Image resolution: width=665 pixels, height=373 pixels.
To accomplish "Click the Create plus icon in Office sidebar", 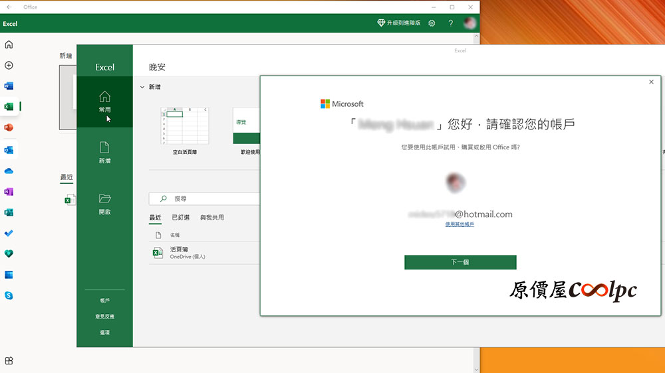I will 9,65.
